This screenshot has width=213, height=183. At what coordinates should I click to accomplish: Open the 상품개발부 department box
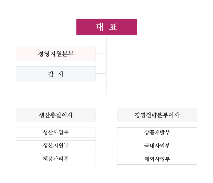point(157,133)
